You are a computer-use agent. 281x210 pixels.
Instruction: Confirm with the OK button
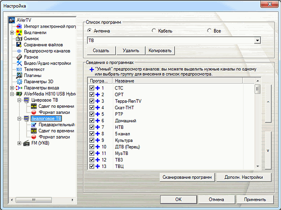(178, 199)
